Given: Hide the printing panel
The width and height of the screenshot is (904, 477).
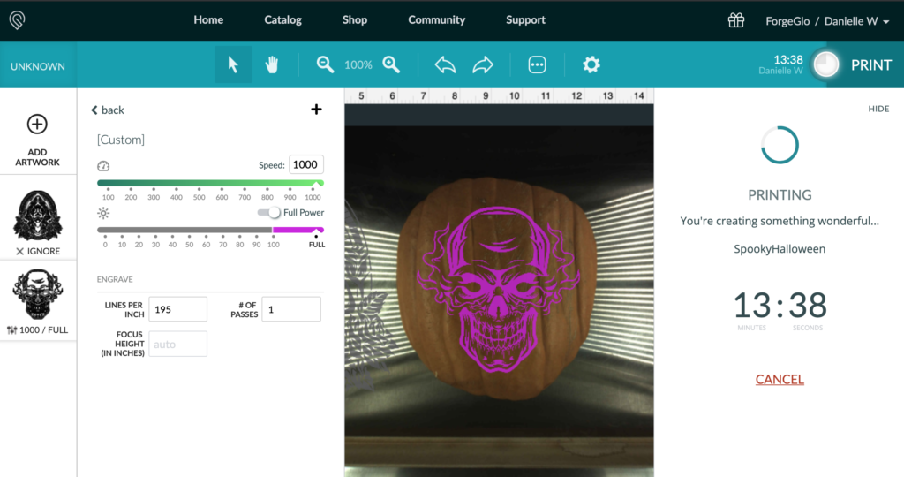Looking at the screenshot, I should click(878, 109).
